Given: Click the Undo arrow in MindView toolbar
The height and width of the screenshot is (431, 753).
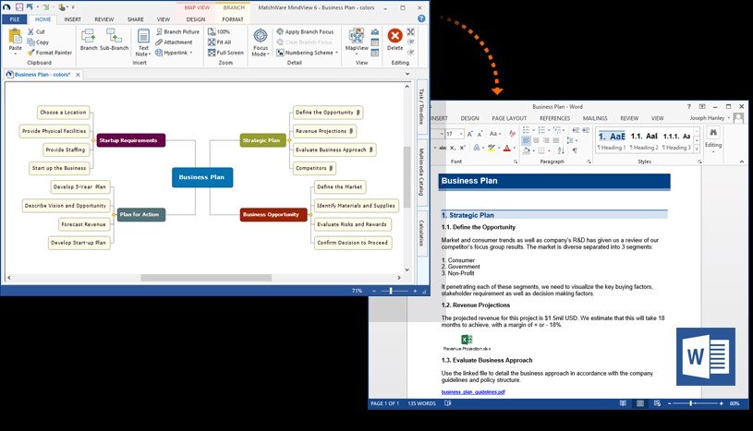Looking at the screenshot, I should pyautogui.click(x=30, y=6).
